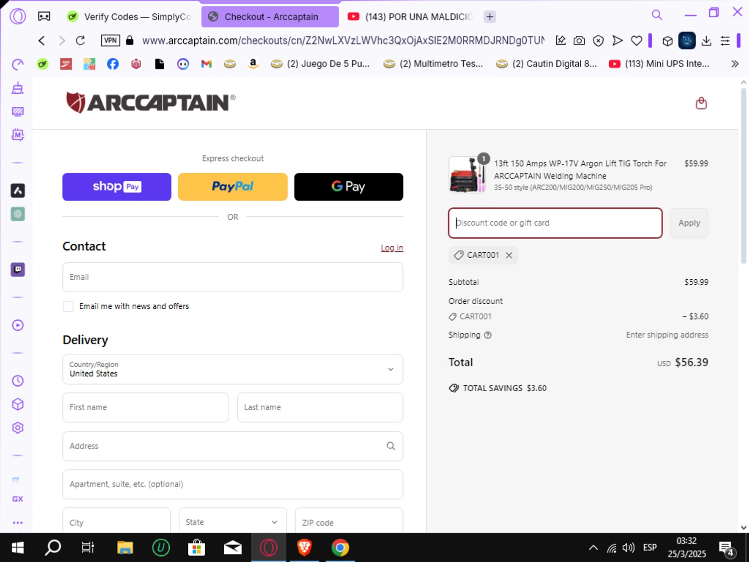Click the lock site-info icon
This screenshot has height=562, width=749.
pos(130,40)
